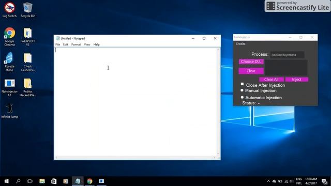Open taskbar search magnifier
Image resolution: width=331 pixels, height=186 pixels.
(18, 181)
